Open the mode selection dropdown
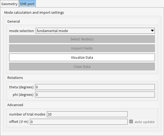 pos(95,31)
